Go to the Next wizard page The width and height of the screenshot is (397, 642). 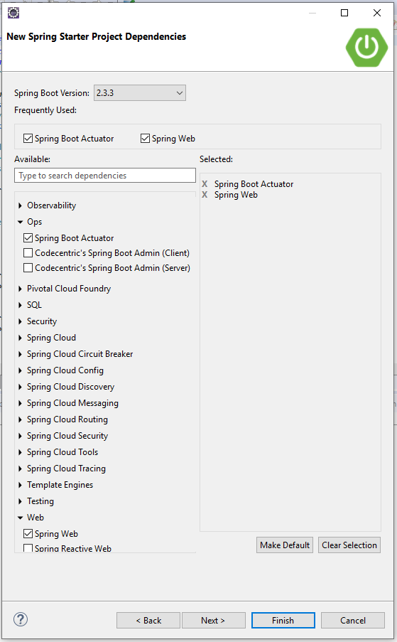[214, 620]
